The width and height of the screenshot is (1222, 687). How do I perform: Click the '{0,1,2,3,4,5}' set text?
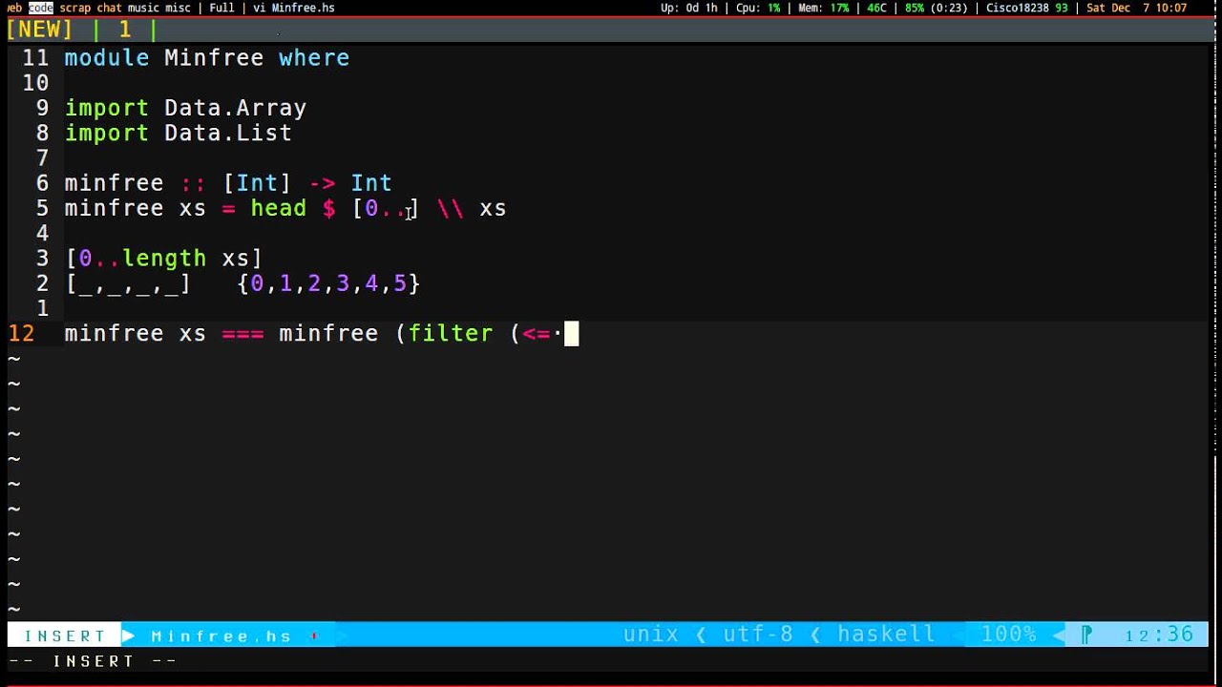click(x=328, y=282)
